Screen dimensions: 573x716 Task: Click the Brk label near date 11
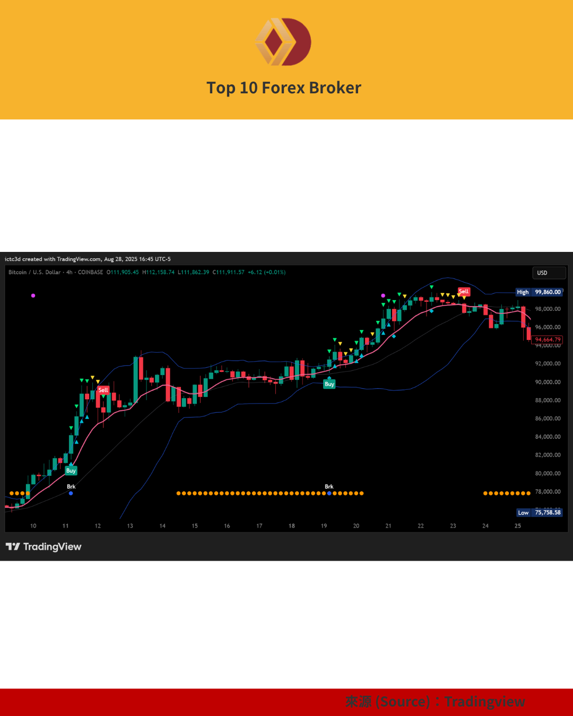pos(71,486)
